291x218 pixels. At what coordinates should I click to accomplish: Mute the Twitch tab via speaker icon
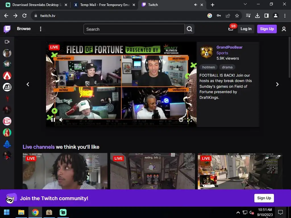pos(196,5)
